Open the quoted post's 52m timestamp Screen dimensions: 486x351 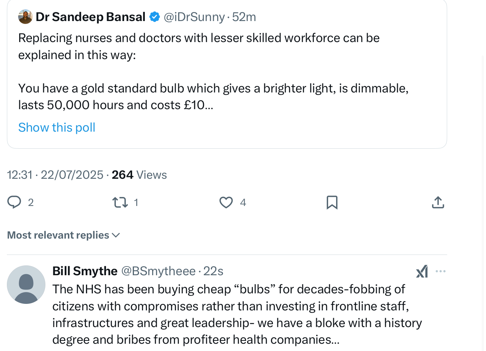click(x=244, y=17)
